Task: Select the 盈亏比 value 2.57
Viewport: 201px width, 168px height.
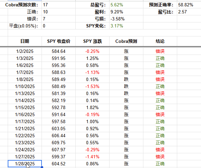Action: [x=189, y=12]
